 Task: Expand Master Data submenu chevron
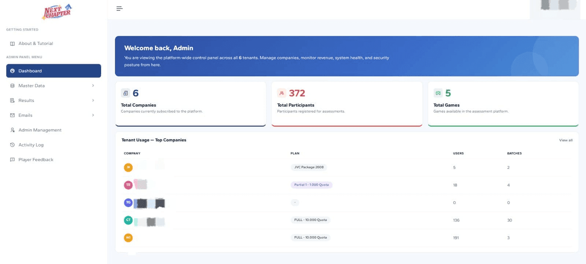click(x=93, y=86)
